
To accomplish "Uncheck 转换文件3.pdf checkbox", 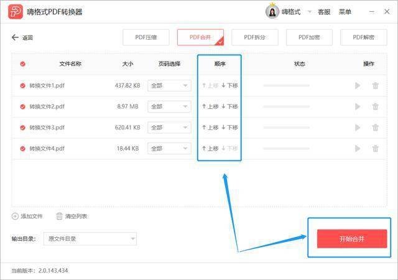I will pyautogui.click(x=22, y=128).
